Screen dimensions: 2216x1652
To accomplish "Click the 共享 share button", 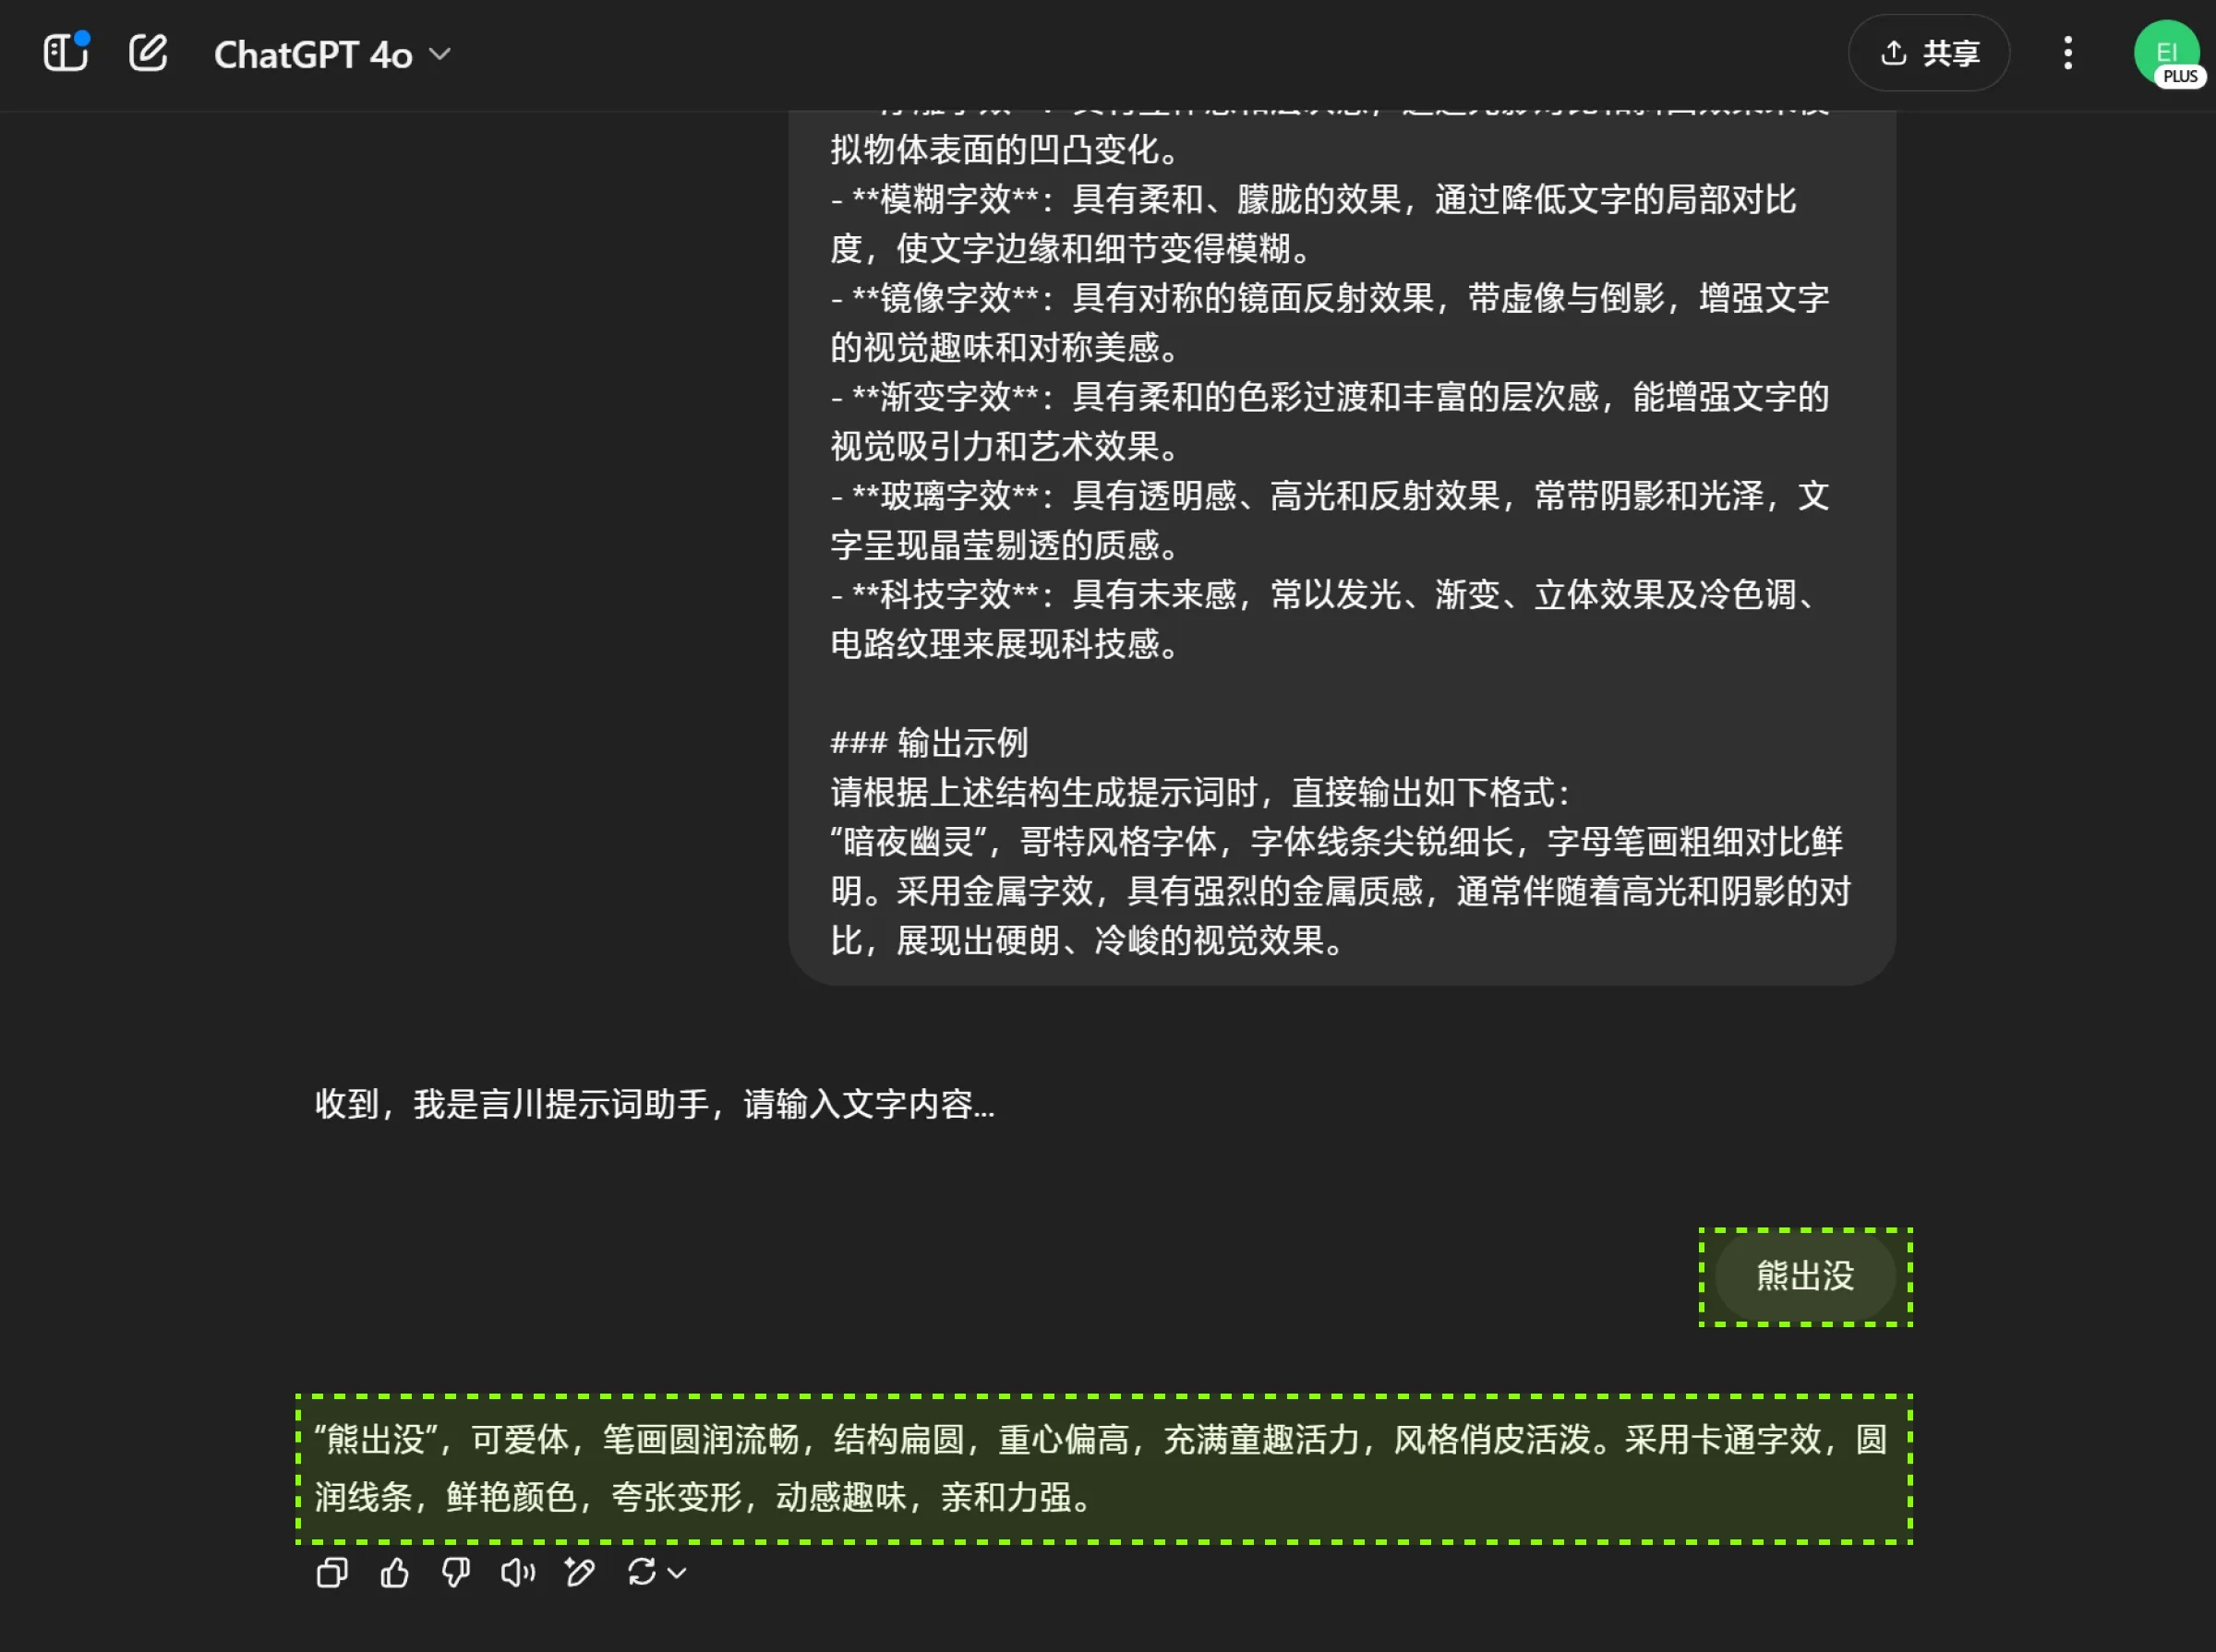I will coord(1929,52).
